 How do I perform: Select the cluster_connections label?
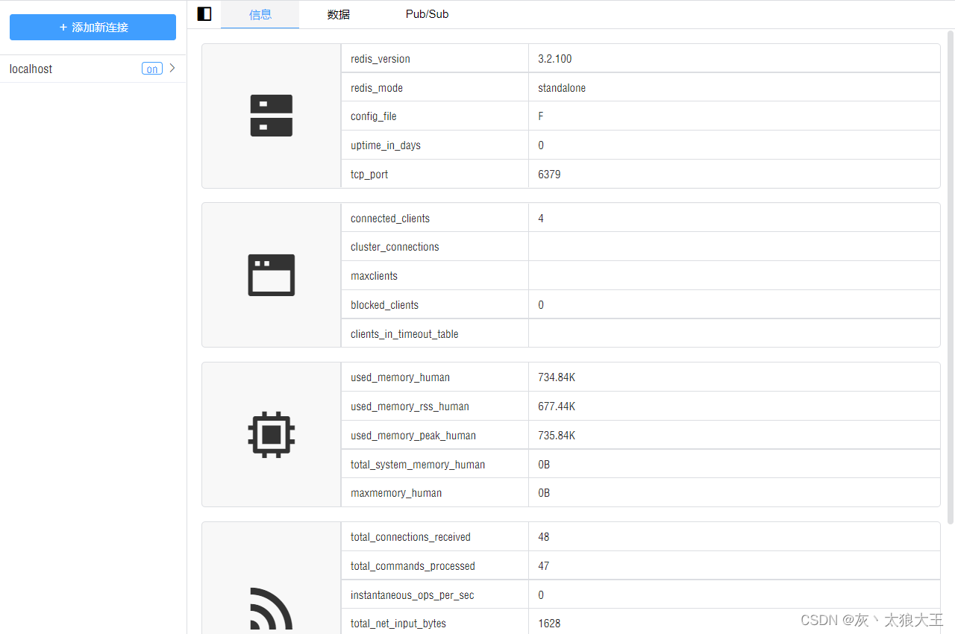pyautogui.click(x=395, y=247)
